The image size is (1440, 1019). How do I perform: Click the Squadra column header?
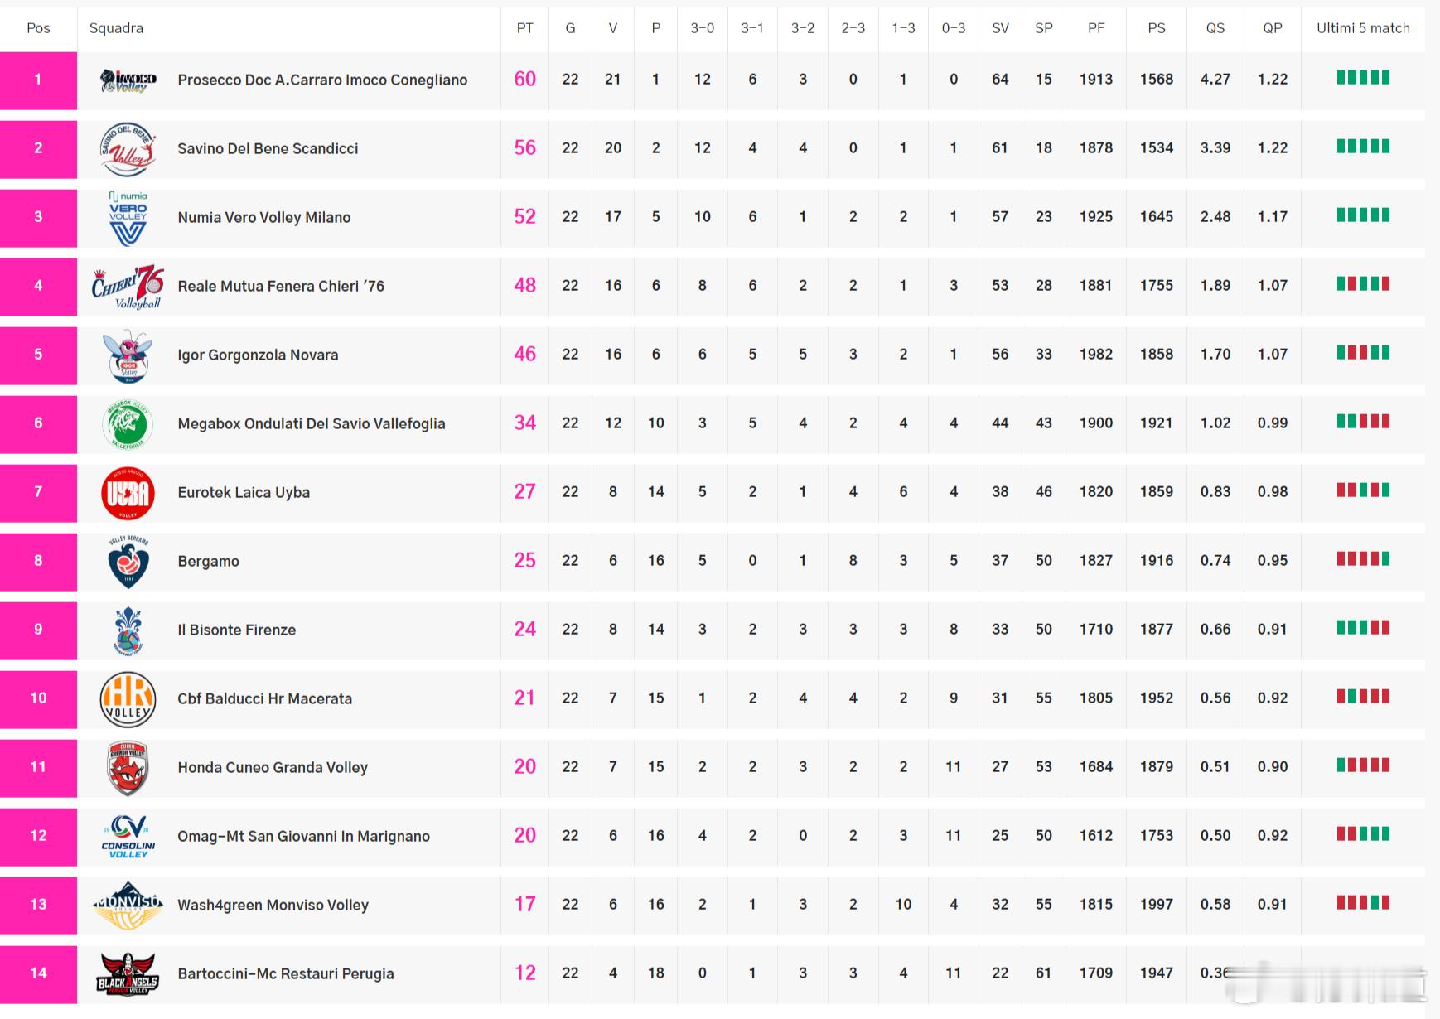point(116,28)
